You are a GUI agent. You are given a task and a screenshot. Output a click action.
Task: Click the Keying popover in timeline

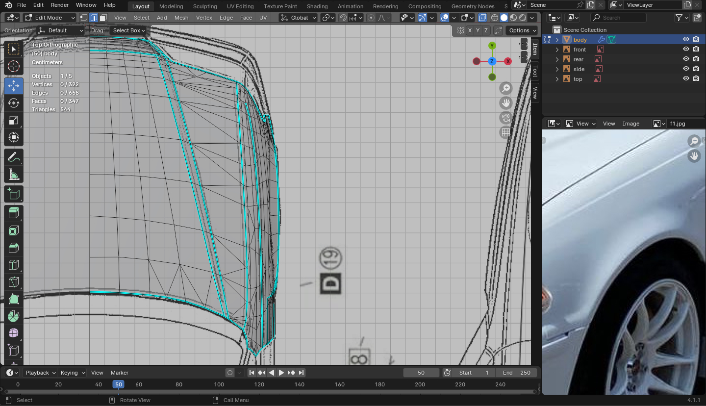tap(72, 373)
